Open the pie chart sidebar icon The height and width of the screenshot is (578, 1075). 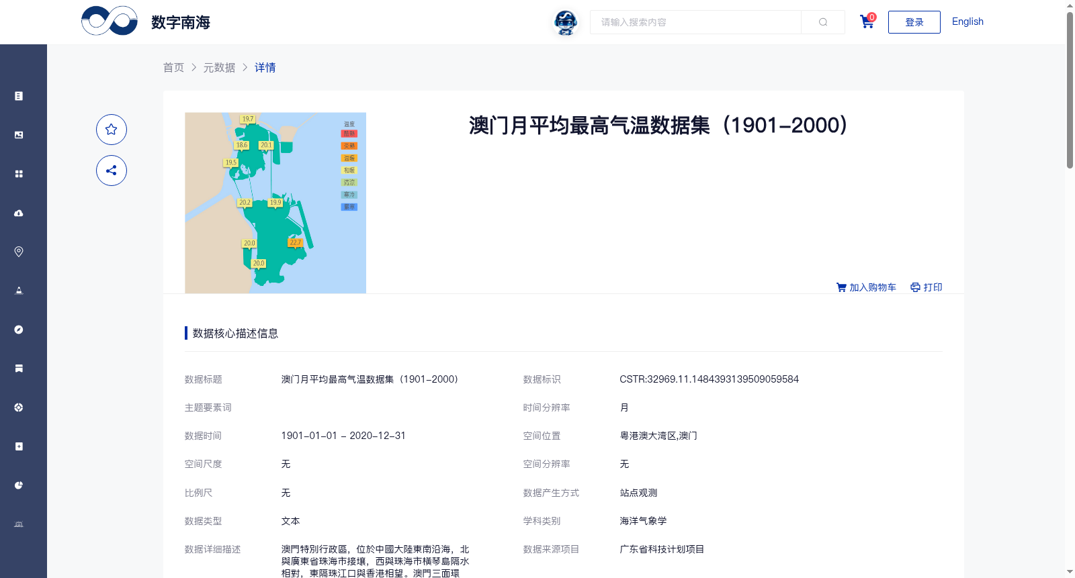[x=19, y=485]
